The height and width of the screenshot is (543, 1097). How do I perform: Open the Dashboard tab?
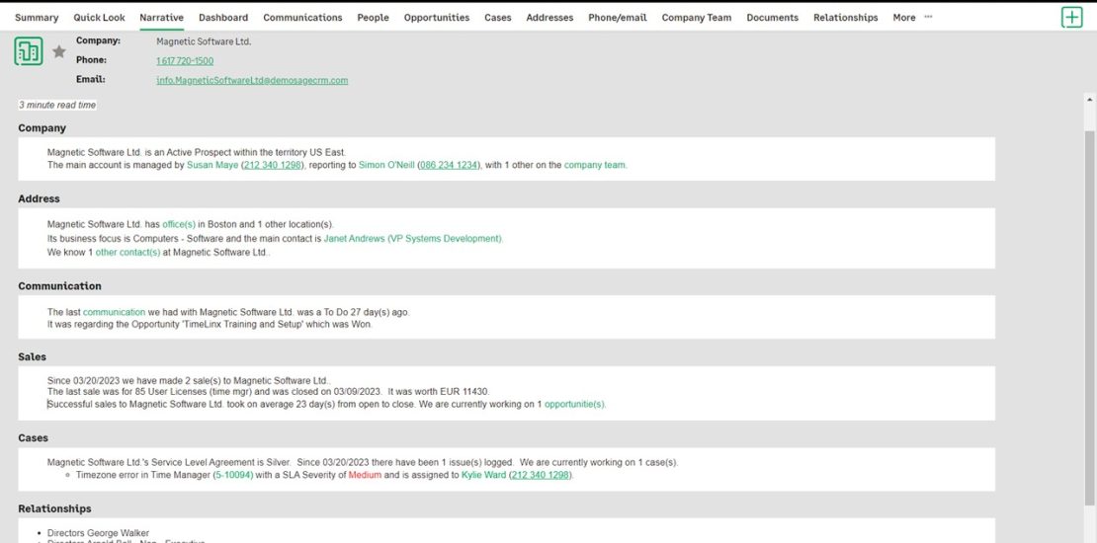(223, 18)
